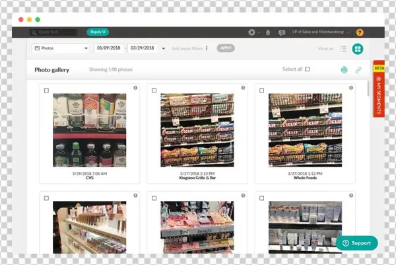Check the skincare tubes photo checkbox
The height and width of the screenshot is (265, 396).
click(261, 198)
